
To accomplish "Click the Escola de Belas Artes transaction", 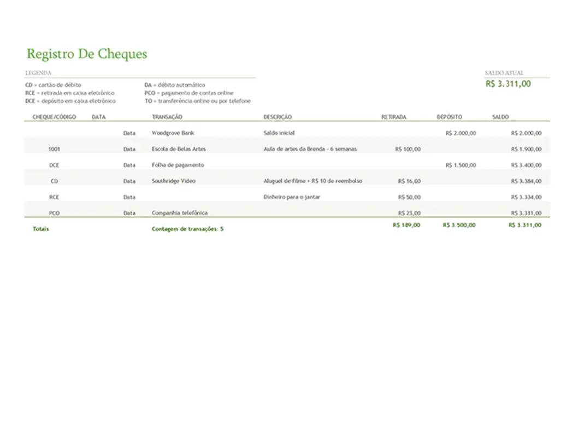I will coord(179,149).
